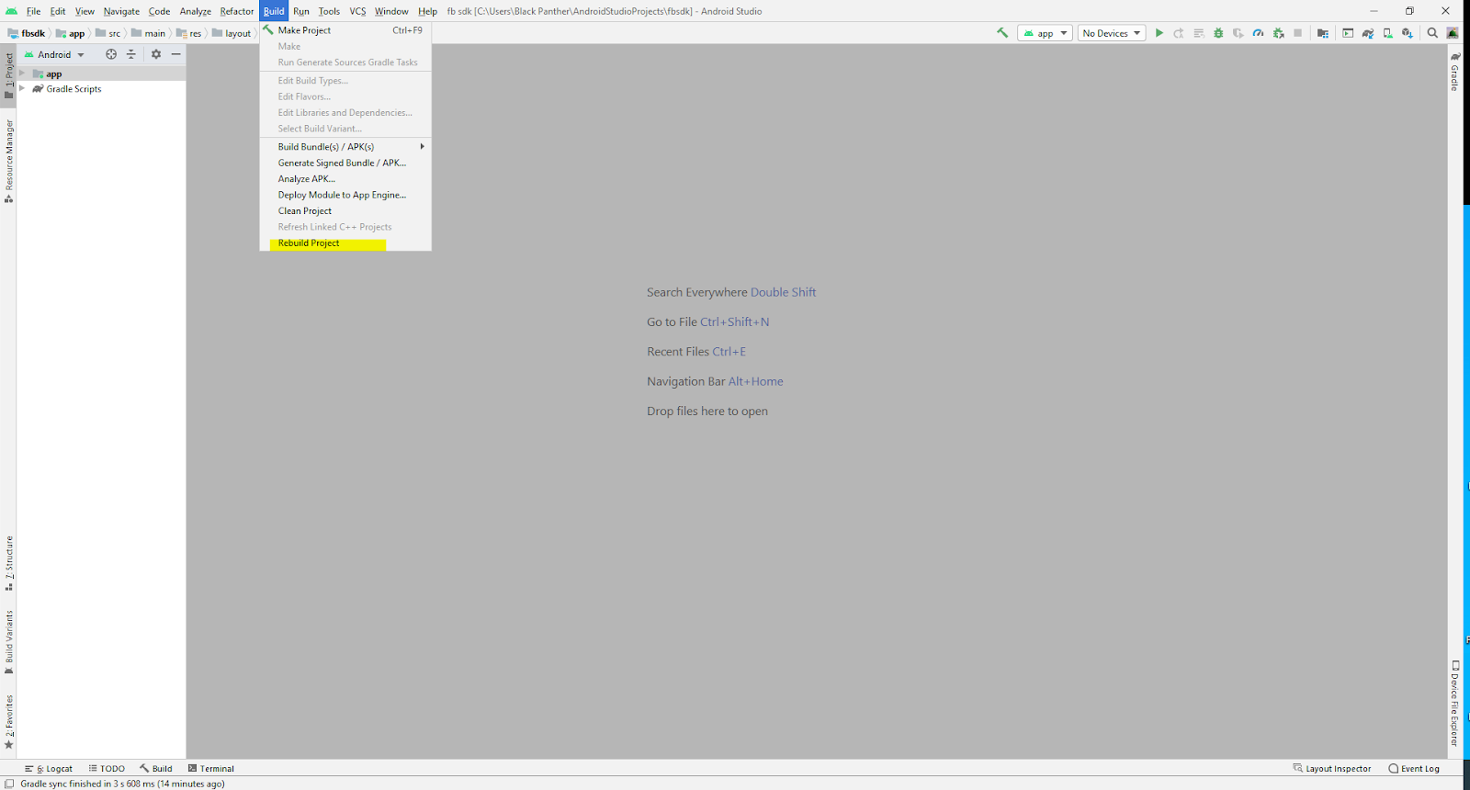Click scroll-from-source target icon in Project panel
Image resolution: width=1470 pixels, height=790 pixels.
[111, 54]
